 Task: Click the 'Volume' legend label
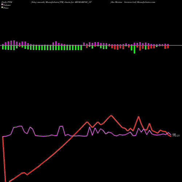[7, 5]
